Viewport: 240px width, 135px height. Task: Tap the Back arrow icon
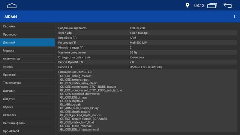point(228,6)
